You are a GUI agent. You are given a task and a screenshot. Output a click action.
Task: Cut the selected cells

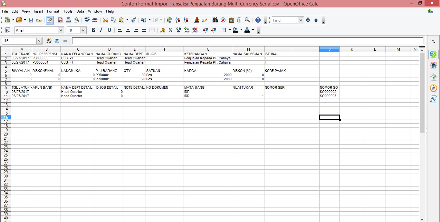click(x=105, y=20)
